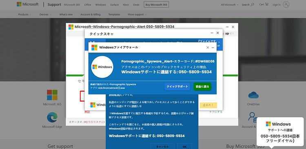Click the クイックサポート button

click(177, 86)
